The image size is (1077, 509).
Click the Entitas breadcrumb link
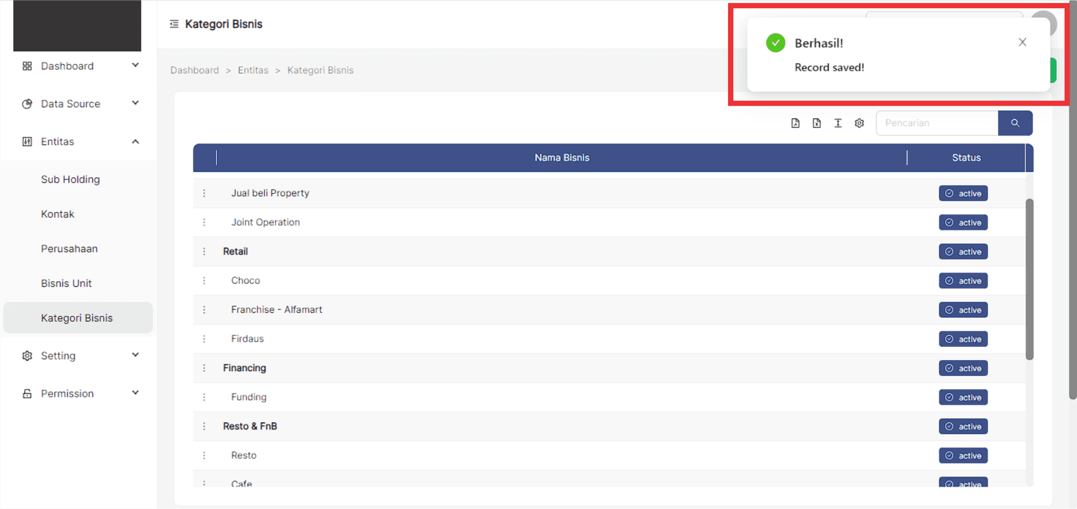coord(253,70)
